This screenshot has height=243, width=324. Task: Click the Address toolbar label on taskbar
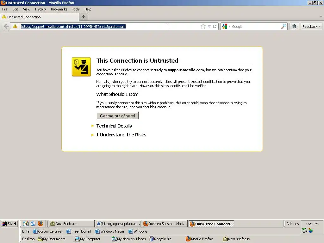point(292,224)
